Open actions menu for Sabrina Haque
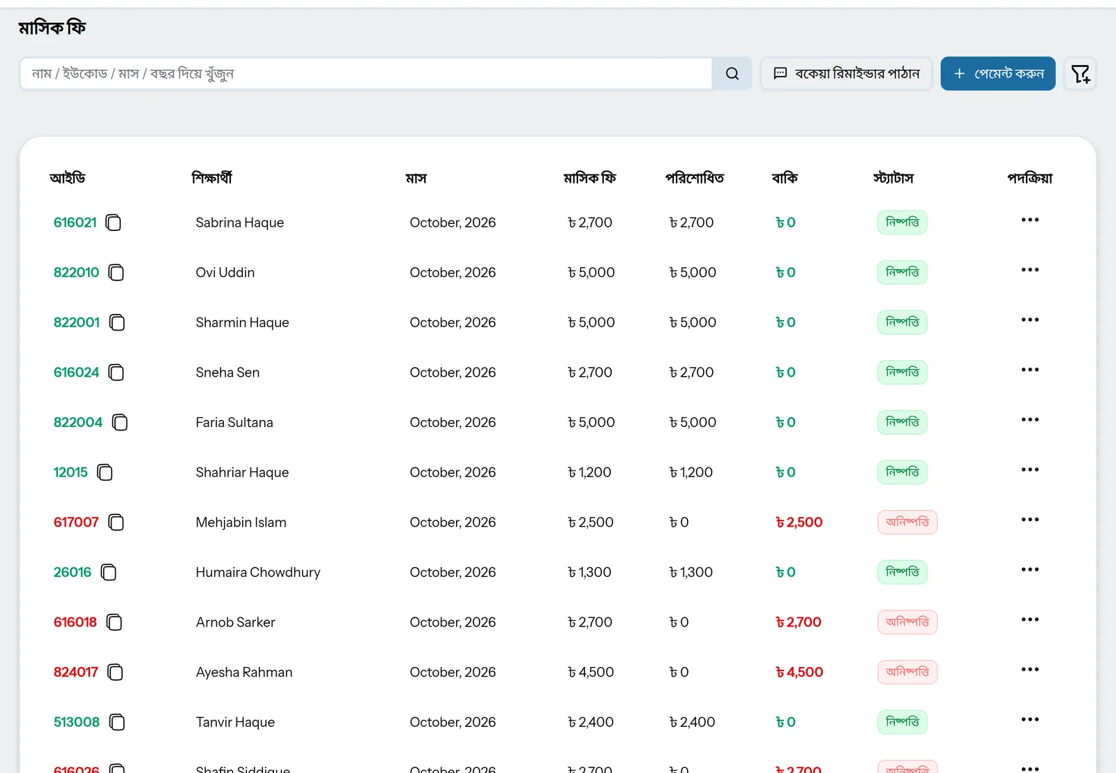 pyautogui.click(x=1030, y=220)
